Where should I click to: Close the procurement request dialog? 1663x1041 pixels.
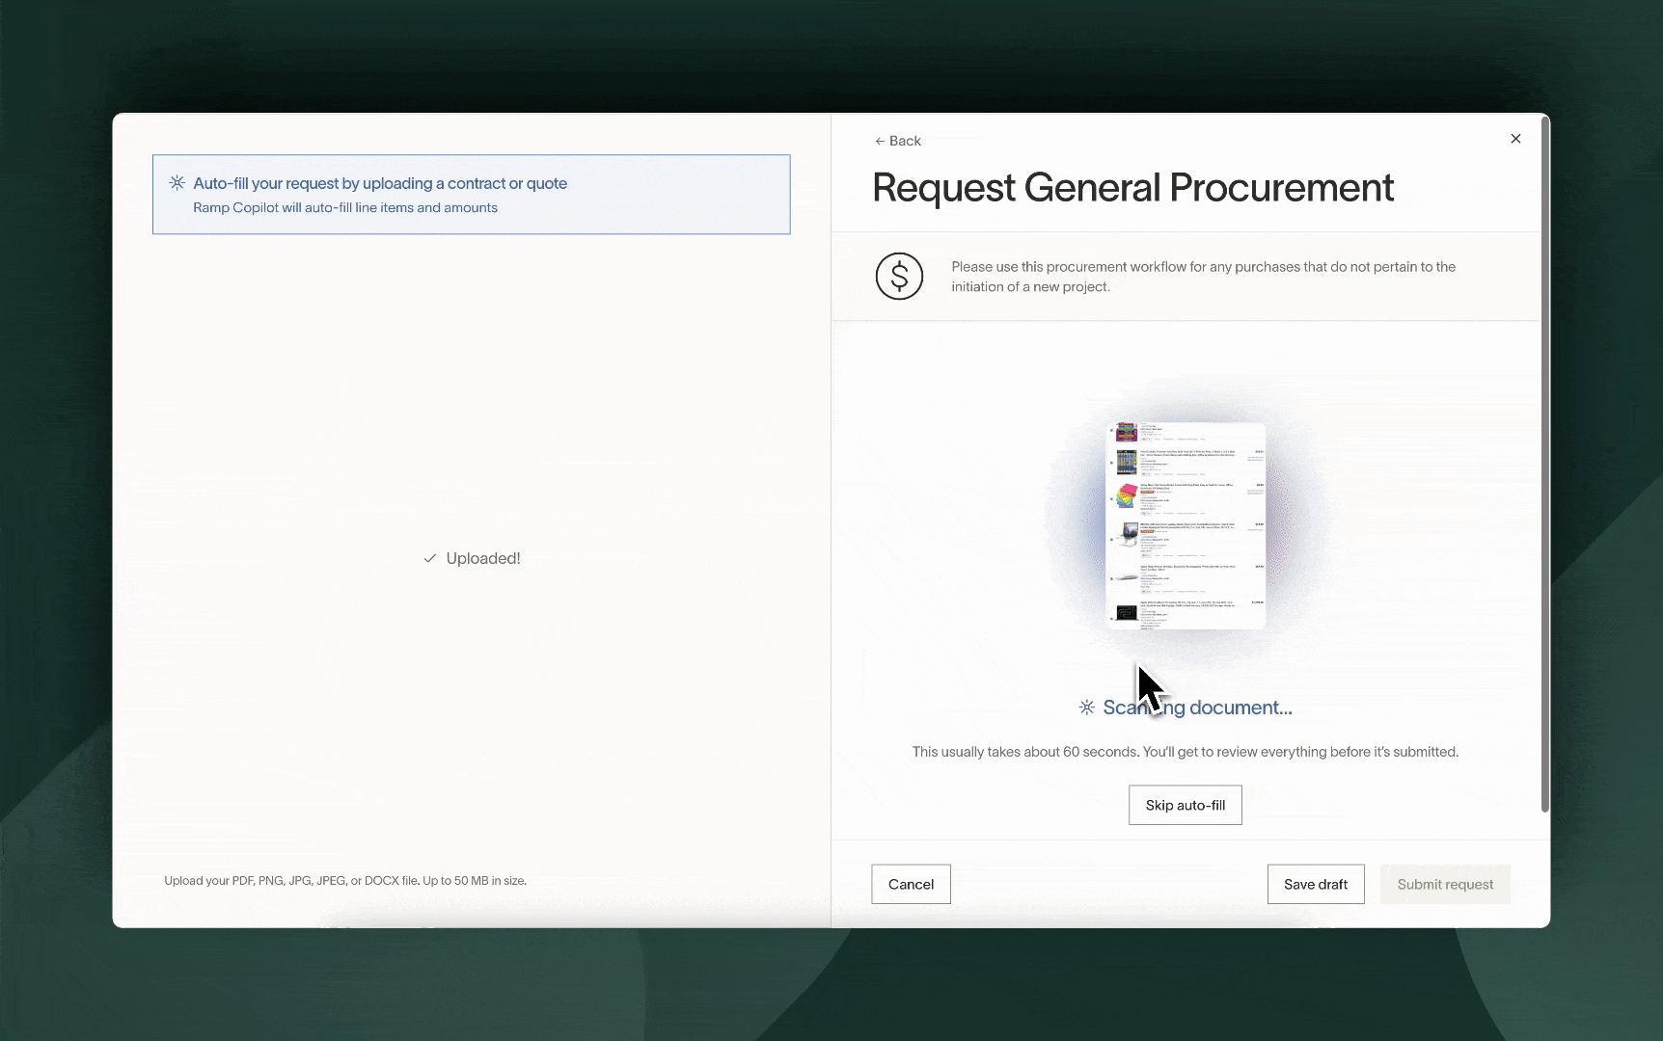[x=1515, y=139]
